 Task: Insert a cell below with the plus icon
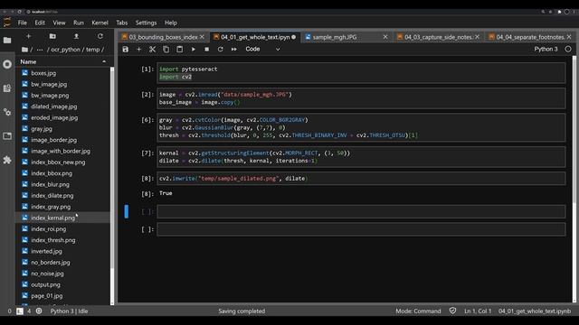[138, 49]
